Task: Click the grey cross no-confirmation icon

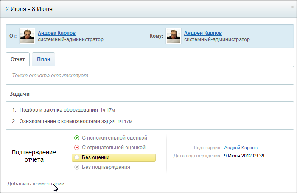Action: (77, 167)
